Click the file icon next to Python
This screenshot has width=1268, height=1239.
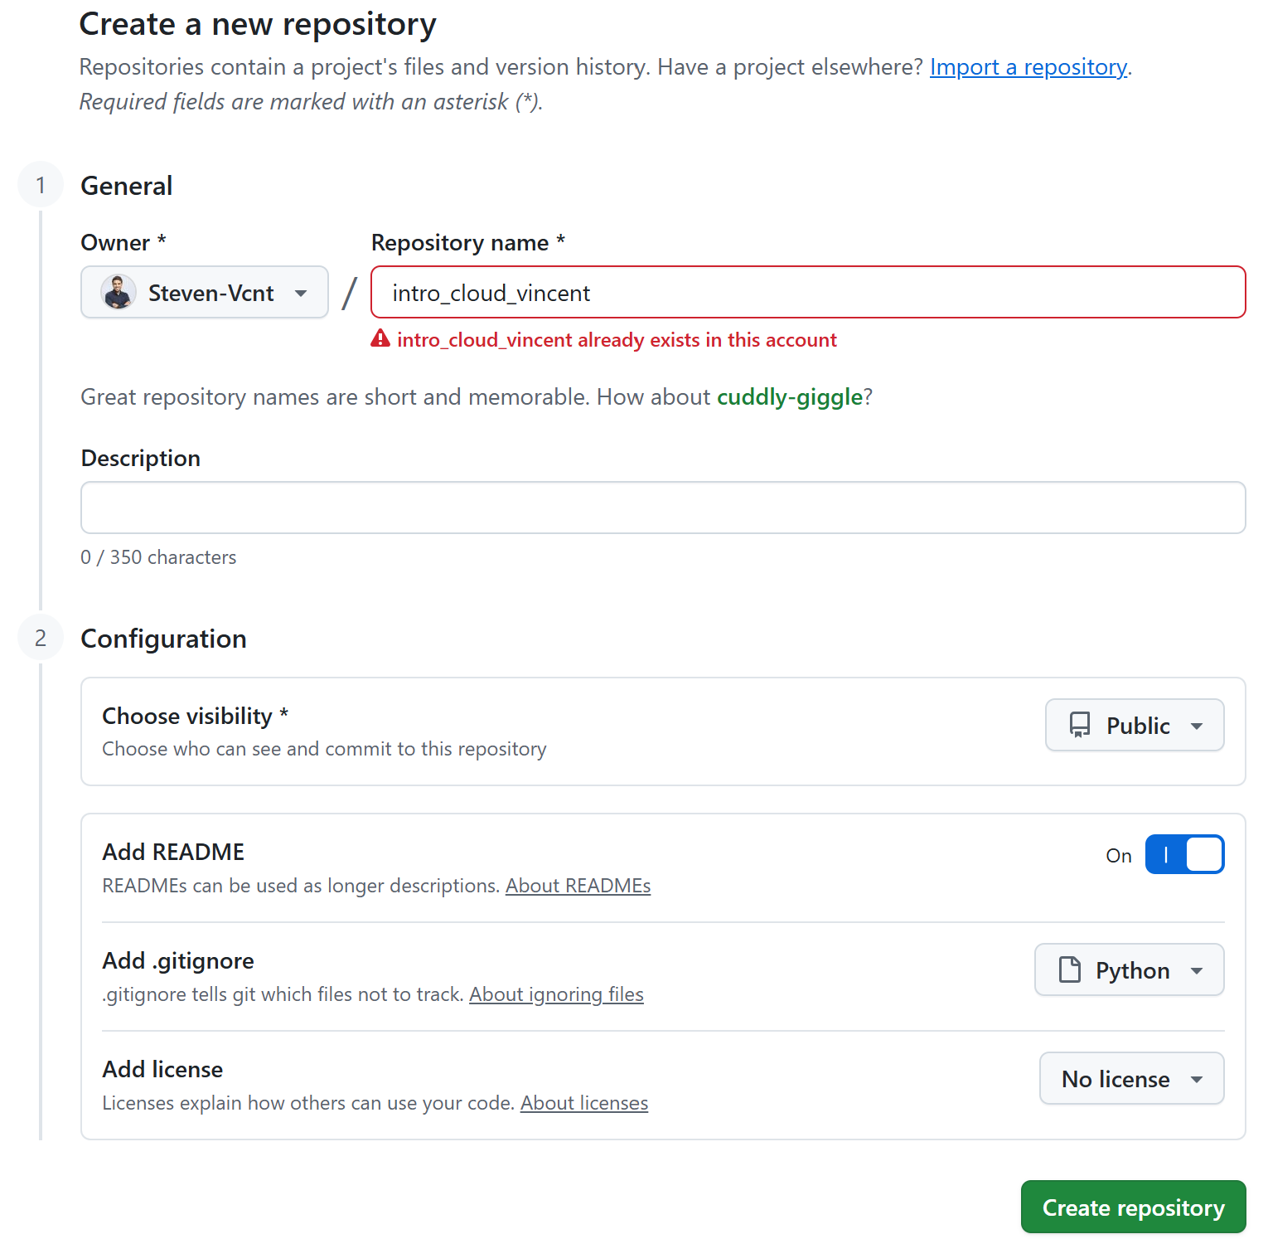click(1070, 969)
